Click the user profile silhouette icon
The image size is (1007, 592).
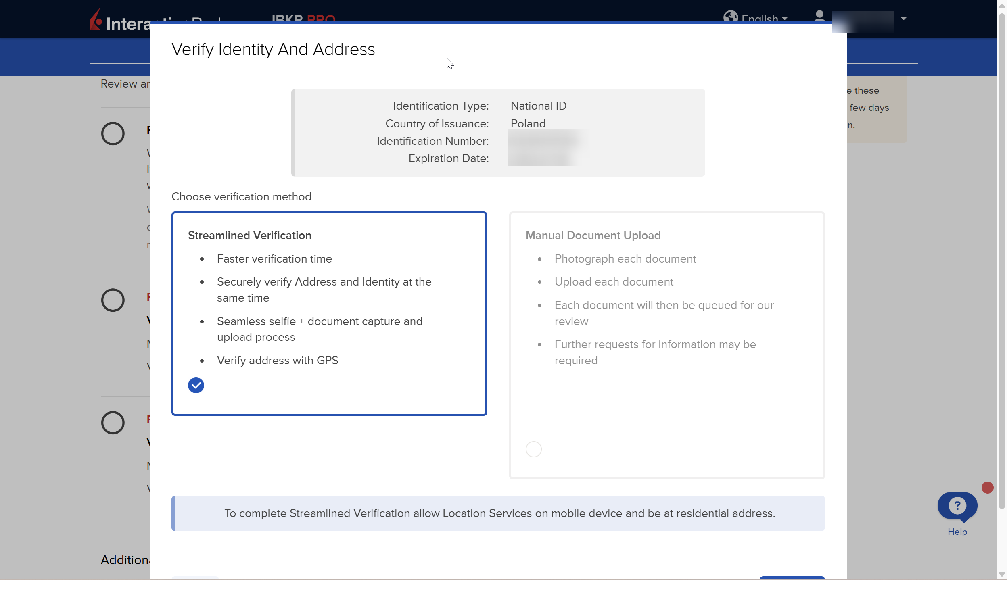tap(819, 16)
